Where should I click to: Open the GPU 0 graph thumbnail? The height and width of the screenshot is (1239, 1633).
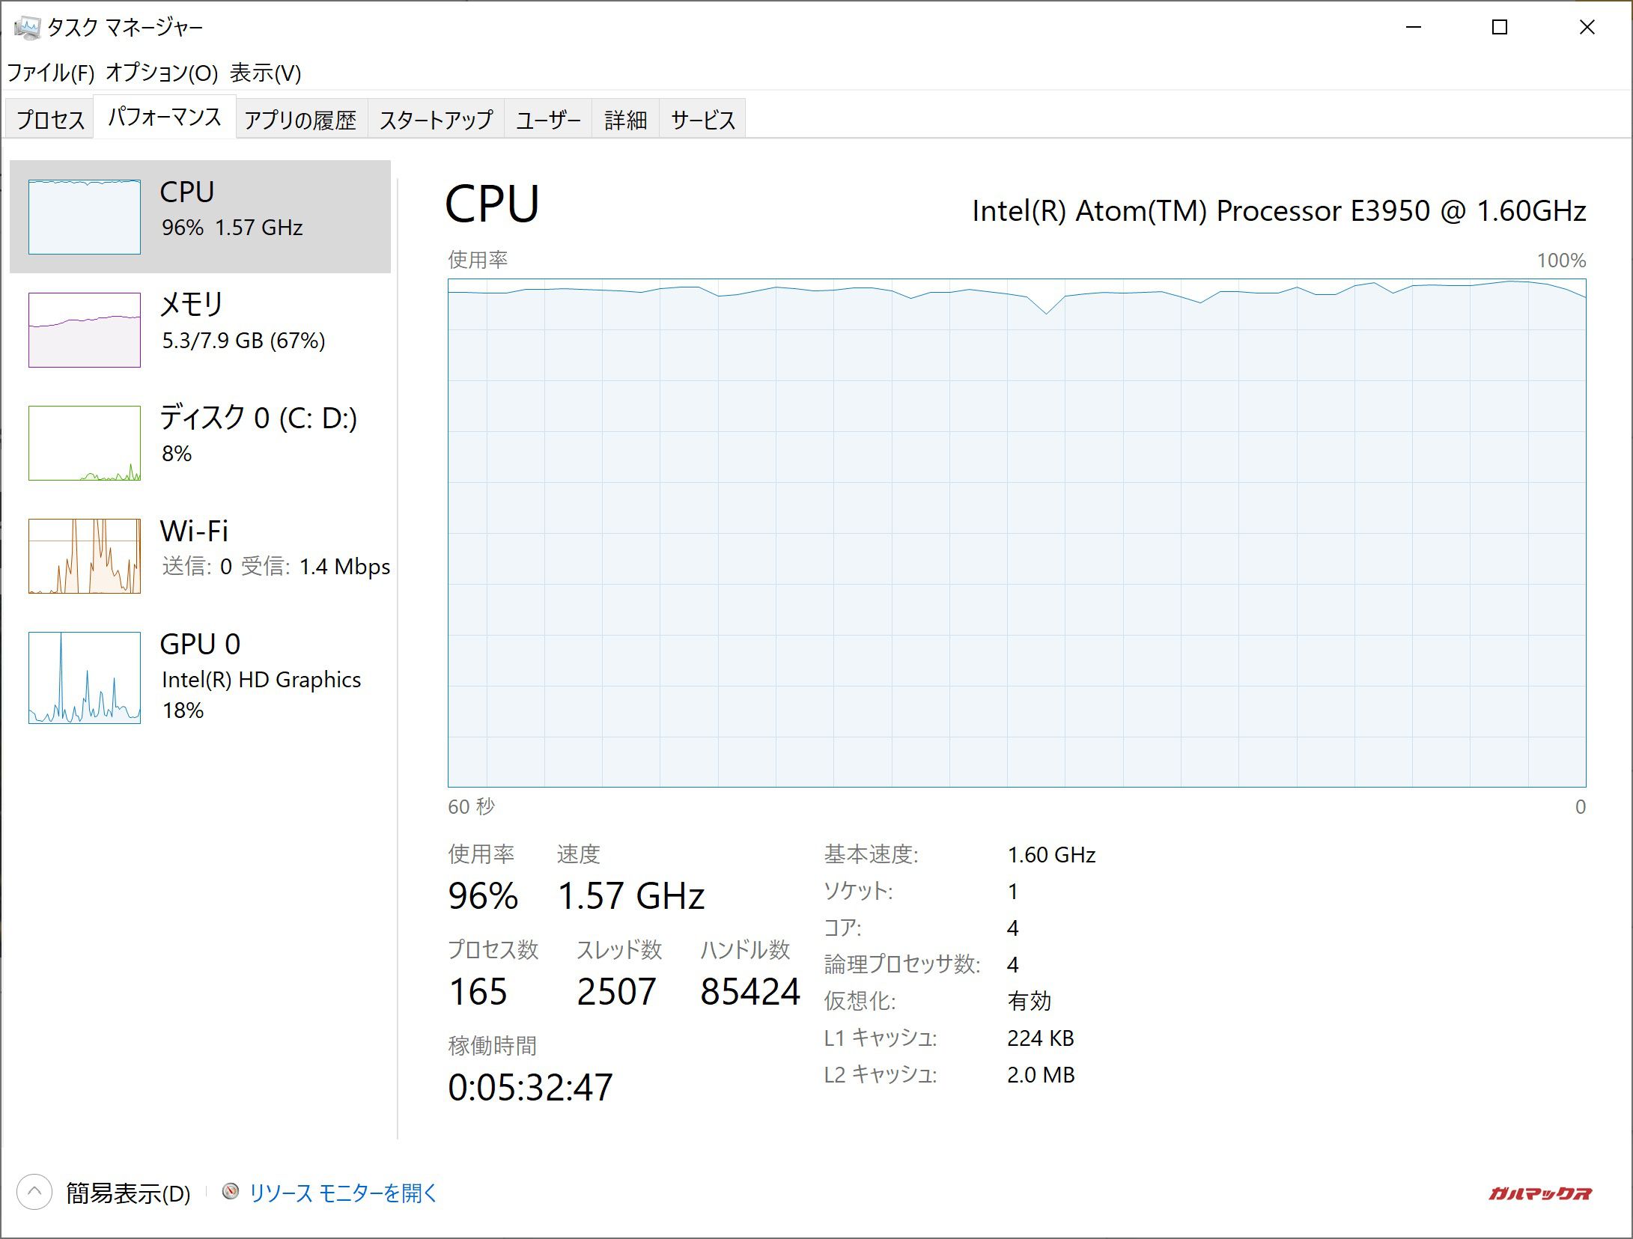85,678
